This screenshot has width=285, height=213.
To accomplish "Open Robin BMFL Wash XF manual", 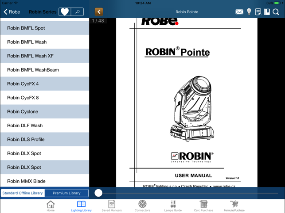I will coord(45,56).
